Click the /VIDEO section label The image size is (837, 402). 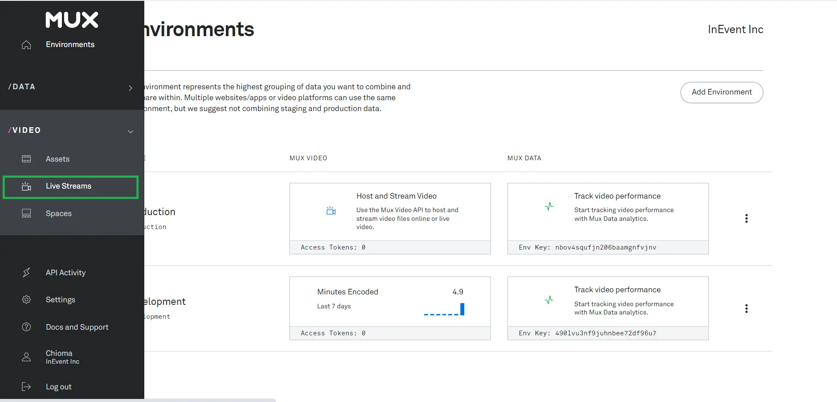24,130
